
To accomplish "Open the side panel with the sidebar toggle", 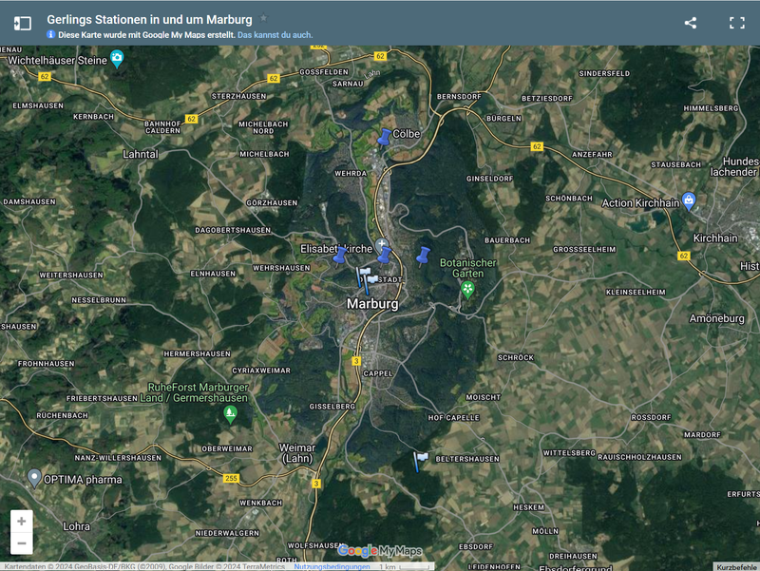I will point(22,23).
